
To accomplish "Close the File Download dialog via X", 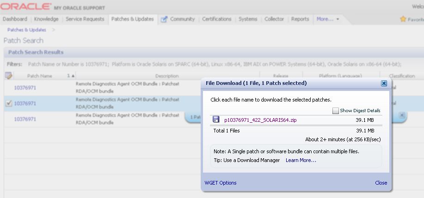I will (x=384, y=83).
